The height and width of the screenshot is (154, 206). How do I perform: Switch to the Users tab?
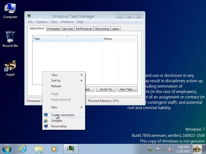click(115, 29)
